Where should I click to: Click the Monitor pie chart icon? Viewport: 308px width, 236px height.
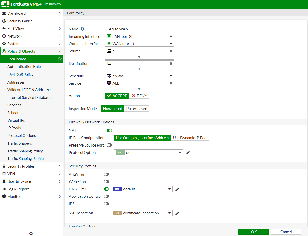tap(4, 197)
